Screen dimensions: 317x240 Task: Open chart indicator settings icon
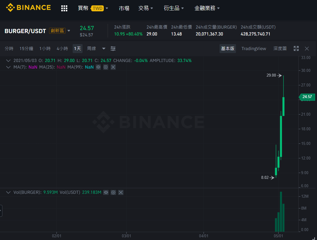[113, 49]
